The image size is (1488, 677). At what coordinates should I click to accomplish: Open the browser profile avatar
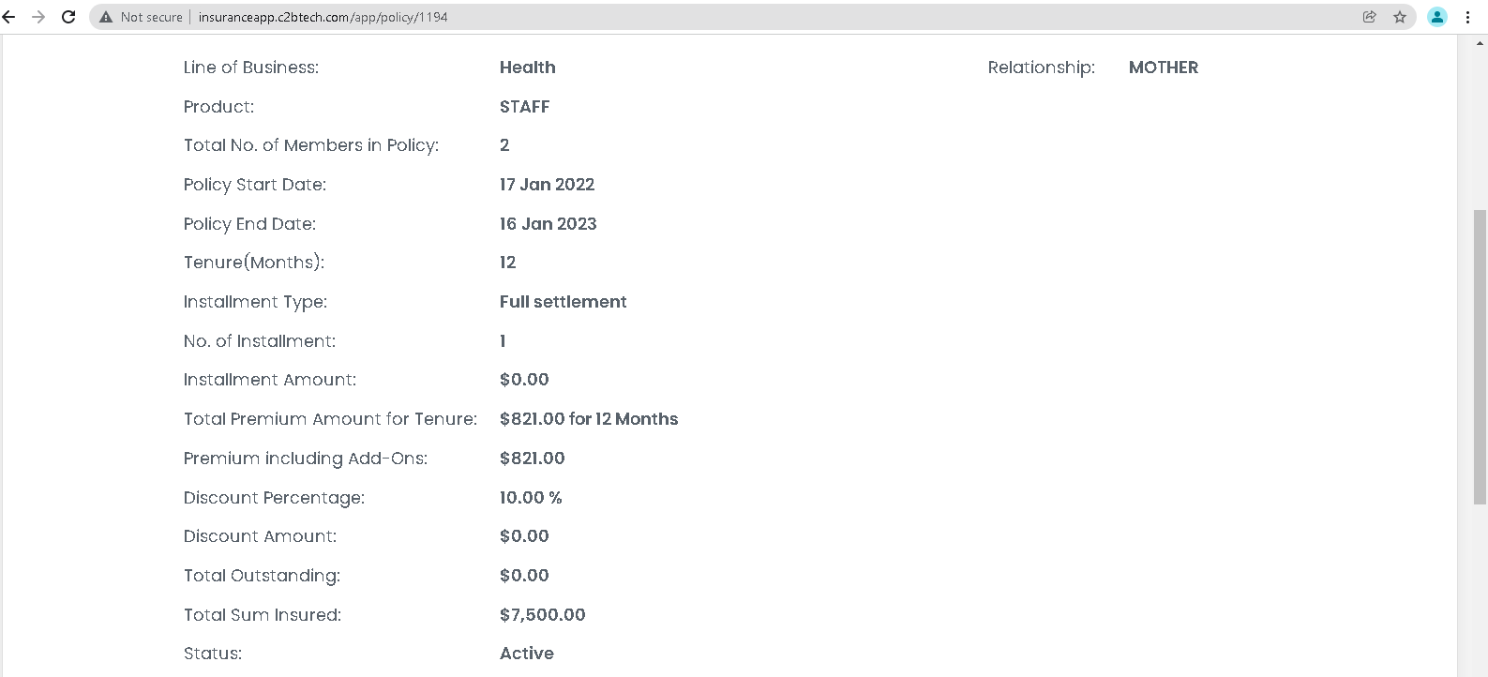click(1437, 17)
